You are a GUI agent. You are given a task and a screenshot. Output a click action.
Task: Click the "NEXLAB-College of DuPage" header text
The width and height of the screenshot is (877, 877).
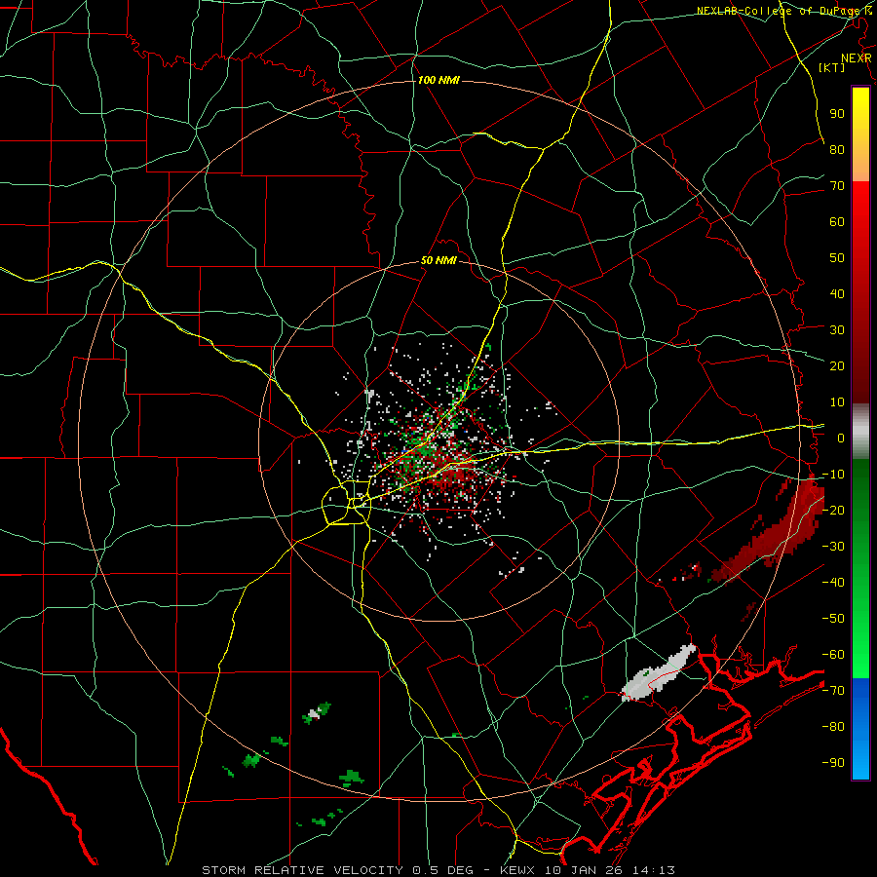(778, 11)
